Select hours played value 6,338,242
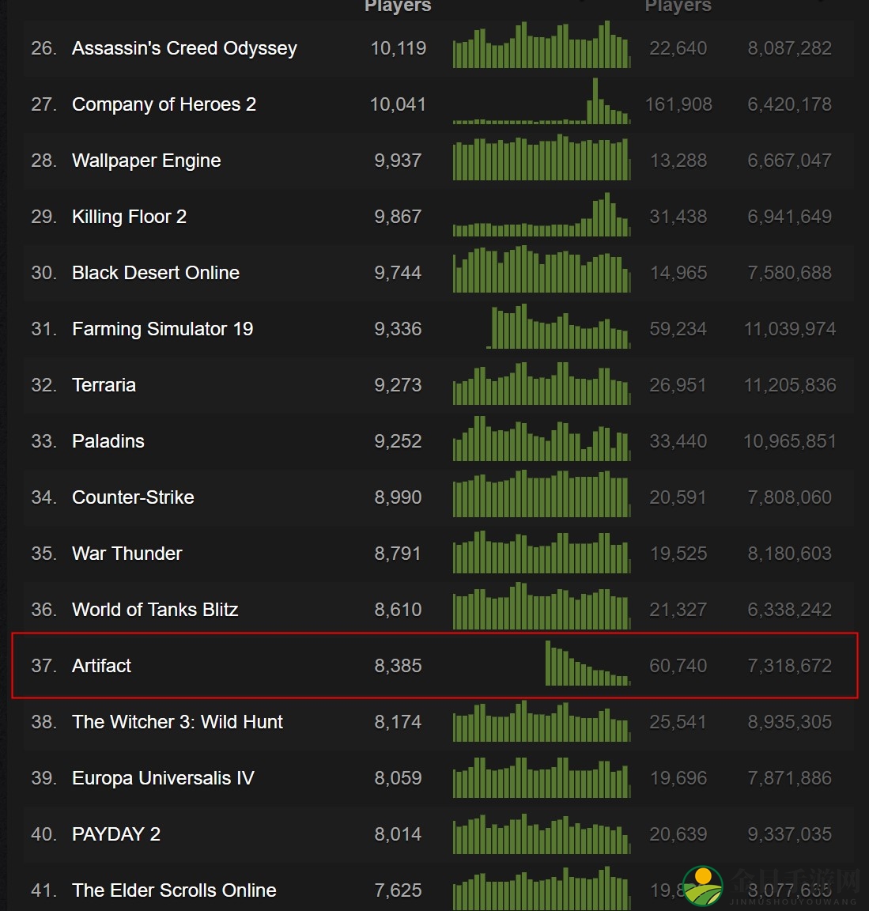The height and width of the screenshot is (911, 869). tap(790, 610)
